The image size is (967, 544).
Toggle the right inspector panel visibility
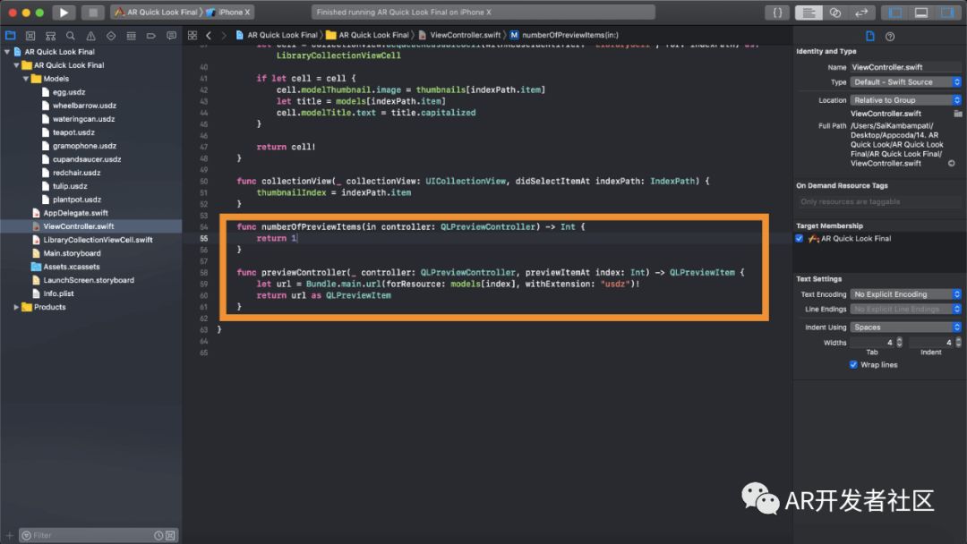946,13
